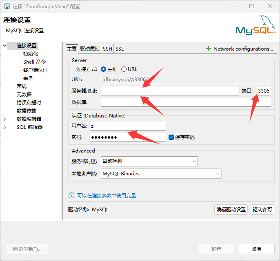Click the 编辑驱动设置 button
The height and width of the screenshot is (261, 280).
pyautogui.click(x=231, y=210)
